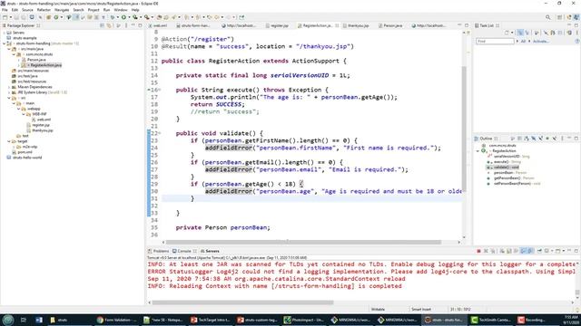The image size is (581, 326).
Task: Open the File menu
Action: coord(5,10)
